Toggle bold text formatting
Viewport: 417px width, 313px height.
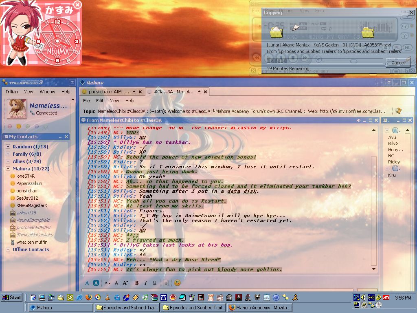(x=137, y=283)
